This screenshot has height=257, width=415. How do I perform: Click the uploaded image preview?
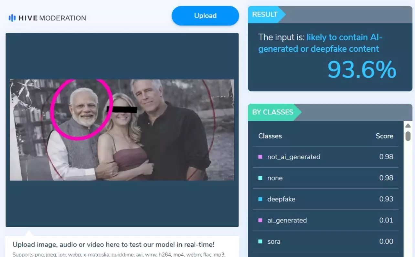tap(122, 130)
